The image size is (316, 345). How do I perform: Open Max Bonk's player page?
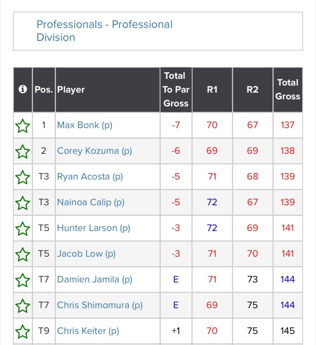point(84,125)
